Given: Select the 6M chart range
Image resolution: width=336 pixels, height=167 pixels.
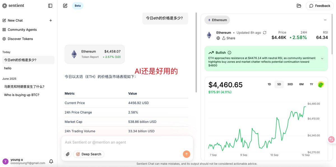Looking at the screenshot, I should tap(301, 84).
